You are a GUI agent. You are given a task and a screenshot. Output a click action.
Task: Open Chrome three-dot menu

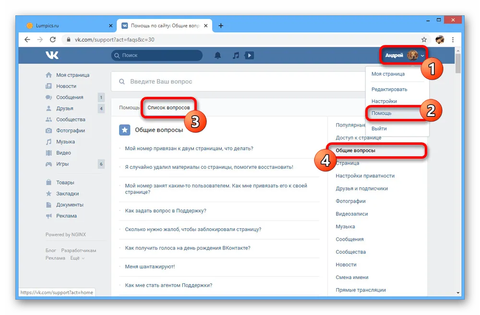tap(453, 39)
